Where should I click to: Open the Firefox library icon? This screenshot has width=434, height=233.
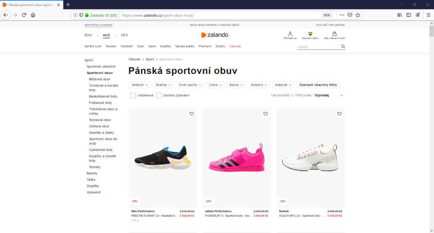[400, 15]
